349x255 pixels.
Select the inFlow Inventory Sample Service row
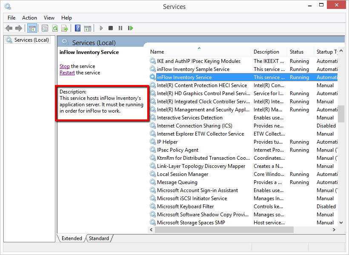(x=243, y=69)
